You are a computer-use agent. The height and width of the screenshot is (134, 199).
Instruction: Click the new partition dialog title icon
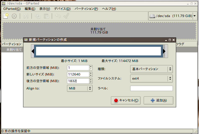26,40
